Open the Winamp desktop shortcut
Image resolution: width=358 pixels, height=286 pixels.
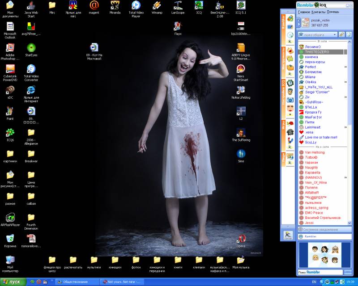coord(157,5)
